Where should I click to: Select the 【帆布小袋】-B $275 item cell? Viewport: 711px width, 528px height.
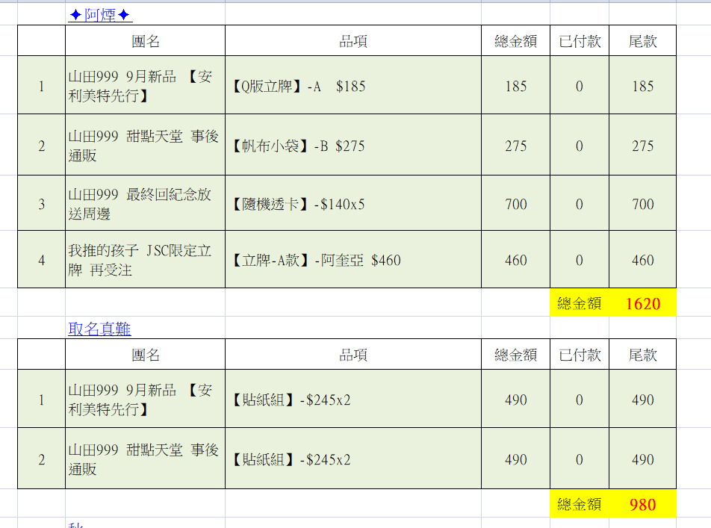point(353,145)
